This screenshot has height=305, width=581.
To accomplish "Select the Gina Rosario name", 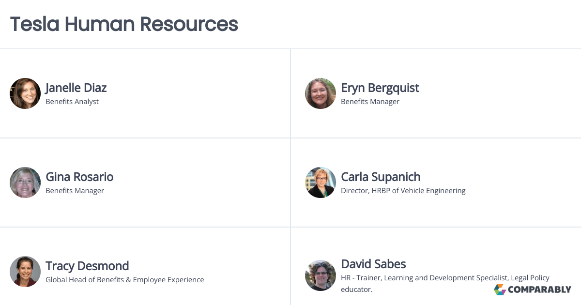I will click(x=79, y=177).
